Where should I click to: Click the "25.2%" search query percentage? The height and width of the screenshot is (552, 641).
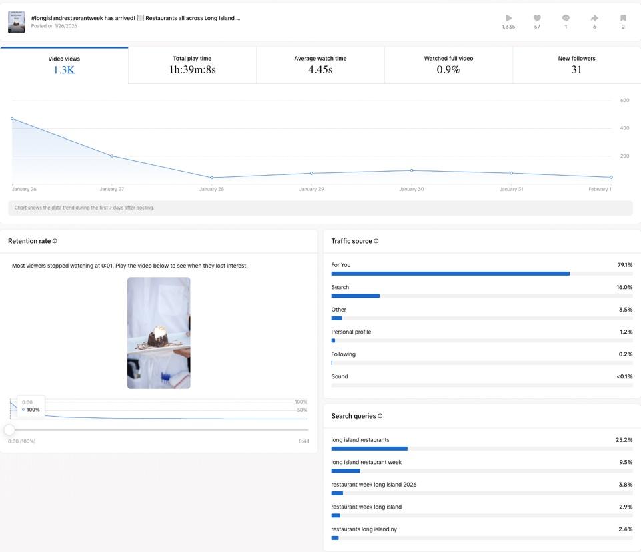(x=624, y=440)
